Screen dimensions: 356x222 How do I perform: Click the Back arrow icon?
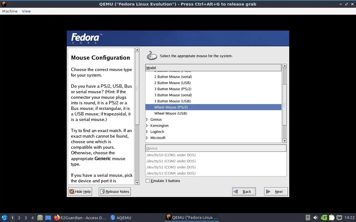[x=236, y=191]
